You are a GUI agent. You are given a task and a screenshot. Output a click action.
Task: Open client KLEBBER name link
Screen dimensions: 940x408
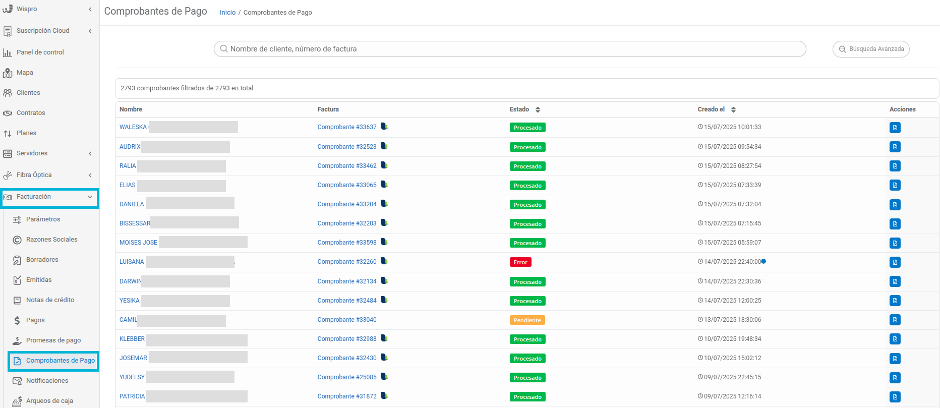pyautogui.click(x=132, y=339)
